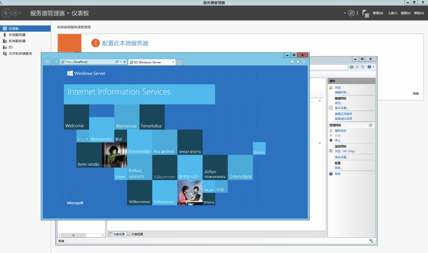This screenshot has height=253, width=428.
Task: Open the navigation history dropdown in Server Manager
Action: pos(20,13)
